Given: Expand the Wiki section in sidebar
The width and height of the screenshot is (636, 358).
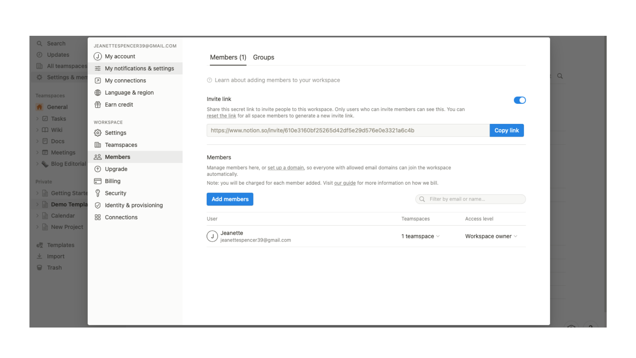Looking at the screenshot, I should click(37, 130).
